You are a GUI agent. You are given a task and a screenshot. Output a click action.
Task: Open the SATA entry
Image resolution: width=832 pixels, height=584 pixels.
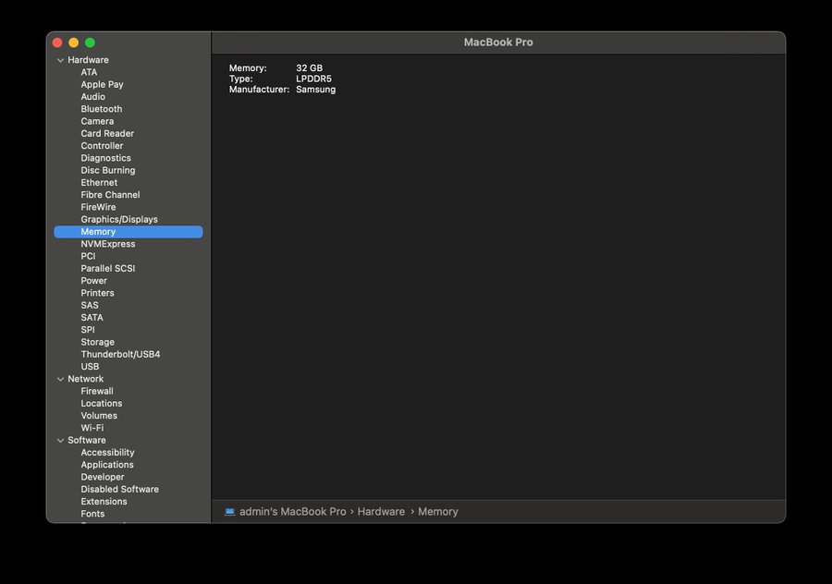[x=92, y=317]
